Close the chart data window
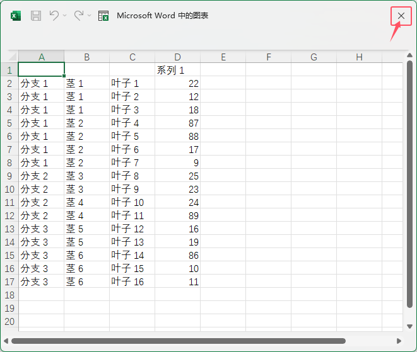The width and height of the screenshot is (417, 352). click(401, 16)
